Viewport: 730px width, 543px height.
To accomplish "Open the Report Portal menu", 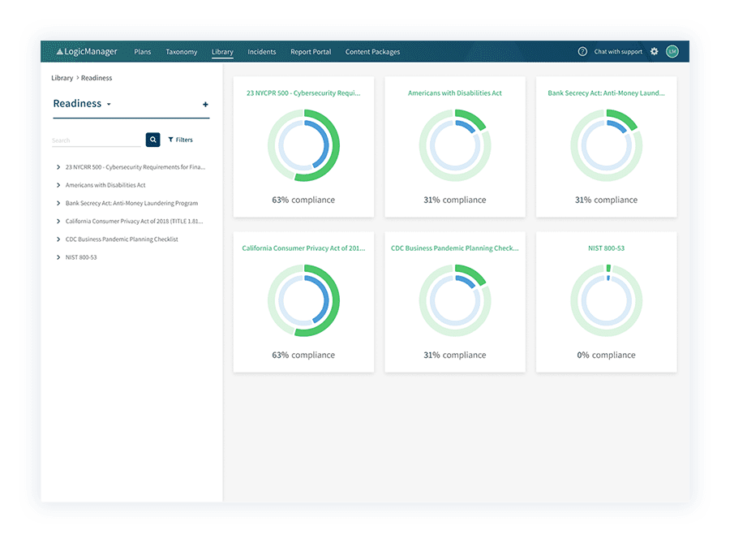I will [311, 52].
